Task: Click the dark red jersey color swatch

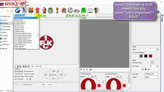Action: (150, 56)
